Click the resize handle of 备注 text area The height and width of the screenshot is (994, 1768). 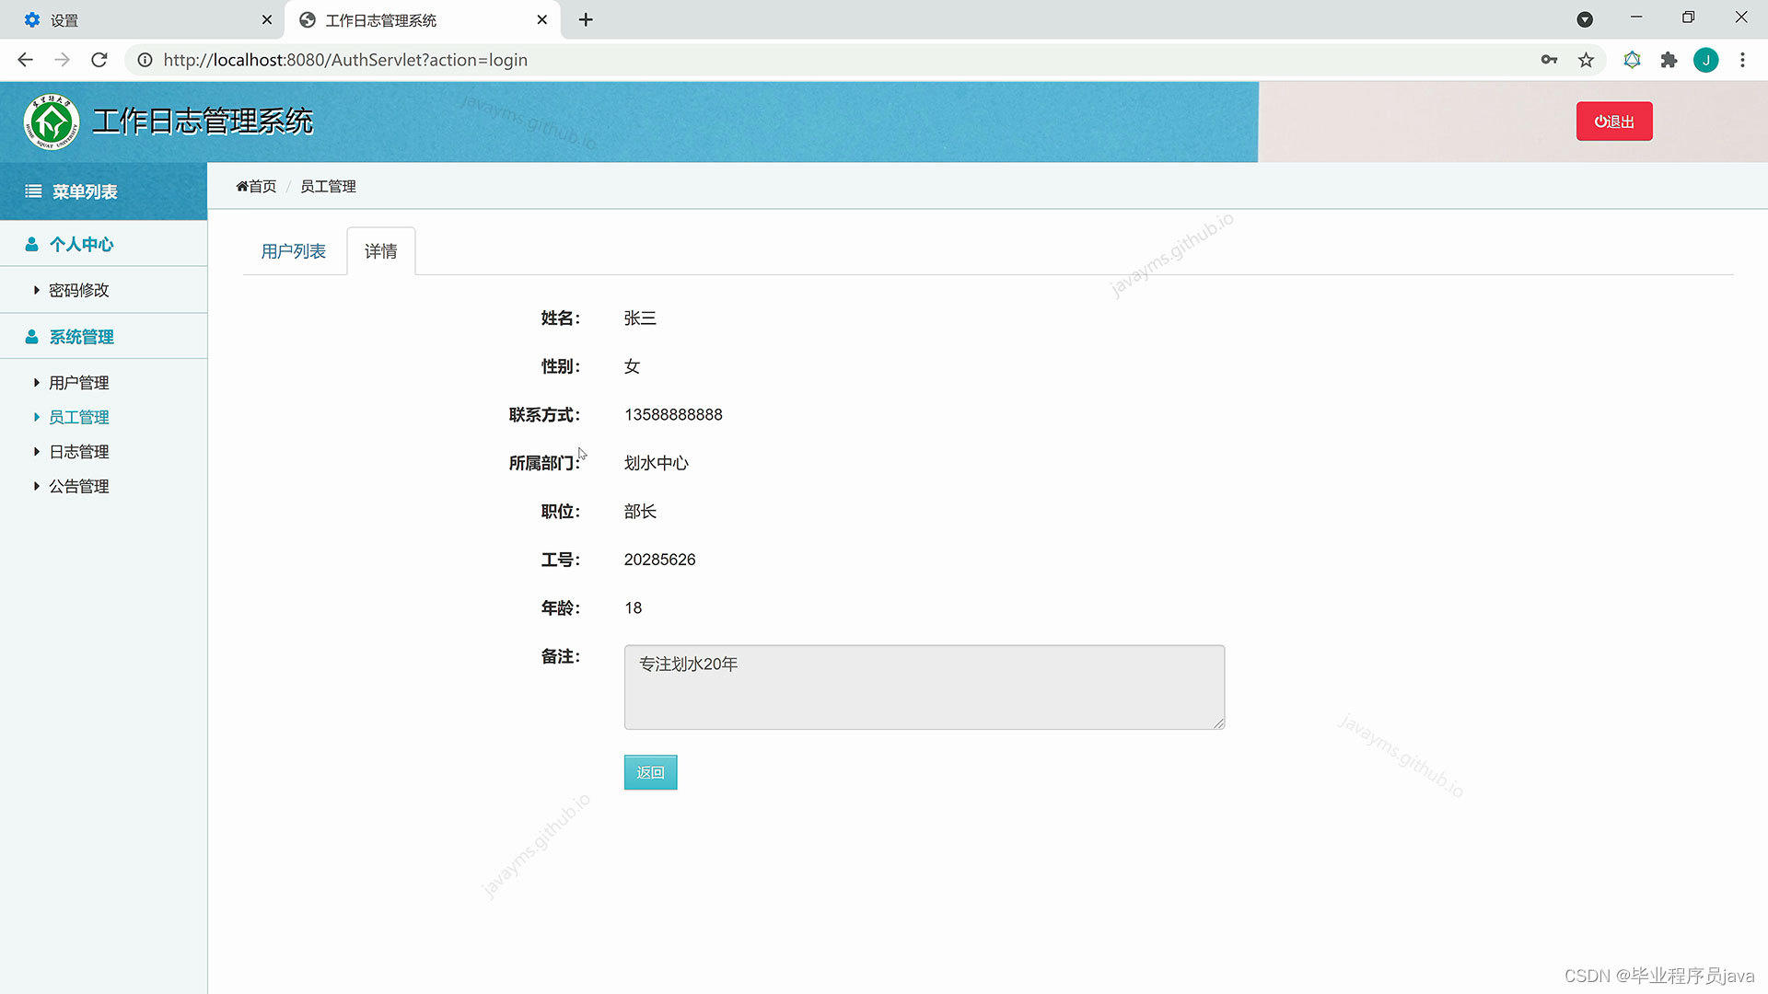pos(1218,723)
